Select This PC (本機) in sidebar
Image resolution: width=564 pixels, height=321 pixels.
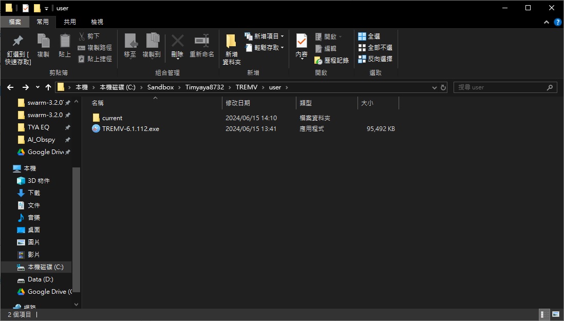[30, 168]
